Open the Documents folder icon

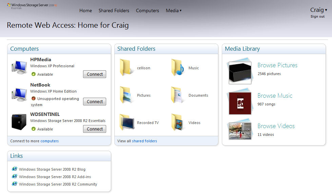coord(177,95)
